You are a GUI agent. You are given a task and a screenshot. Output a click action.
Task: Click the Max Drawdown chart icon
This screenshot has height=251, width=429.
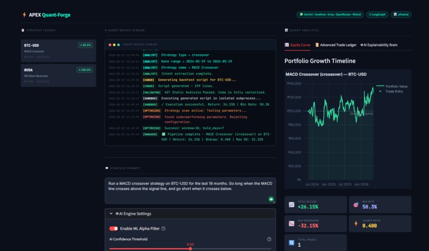tap(292, 223)
